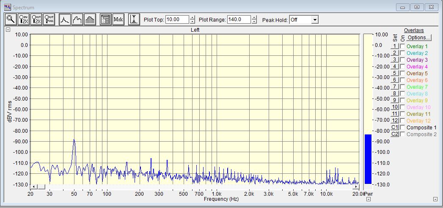
Task: Enable Overlay 4 checkbox
Action: click(x=402, y=67)
